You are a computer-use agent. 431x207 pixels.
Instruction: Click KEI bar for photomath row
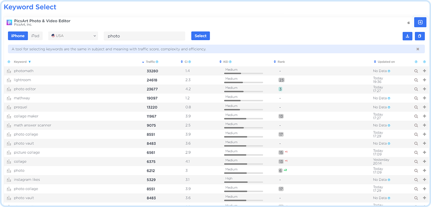pyautogui.click(x=244, y=73)
